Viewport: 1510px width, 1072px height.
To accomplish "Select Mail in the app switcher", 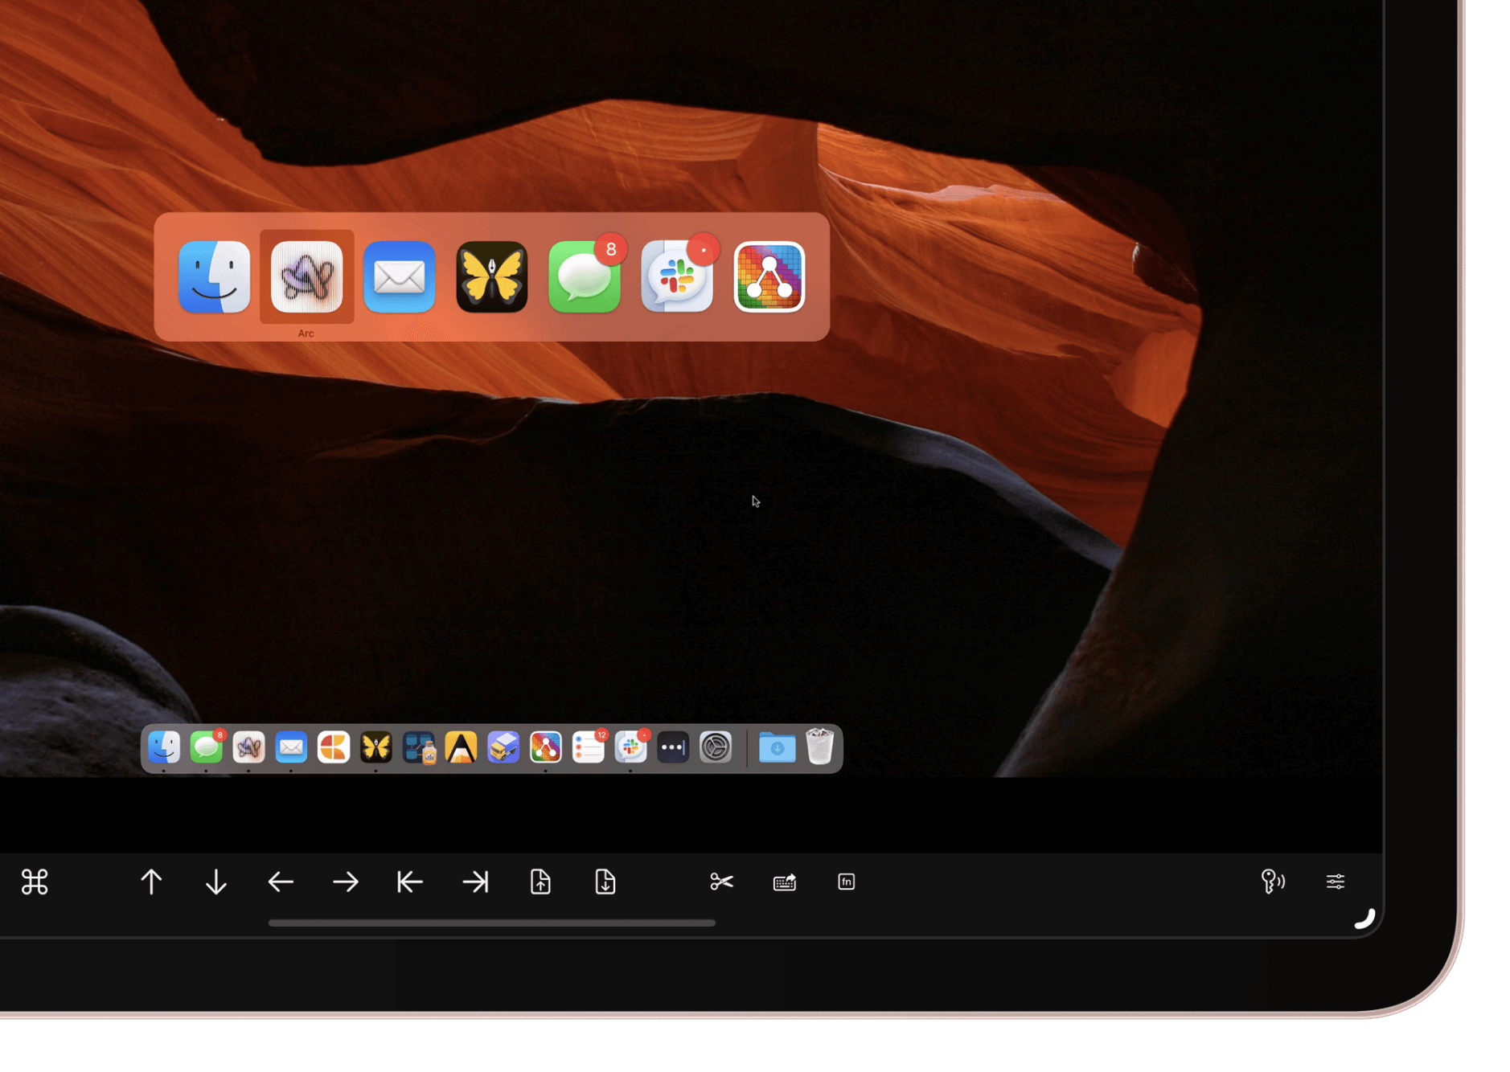I will 400,277.
